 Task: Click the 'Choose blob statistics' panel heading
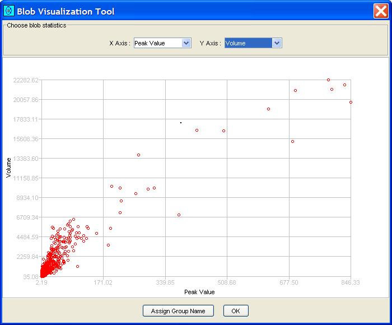point(36,25)
